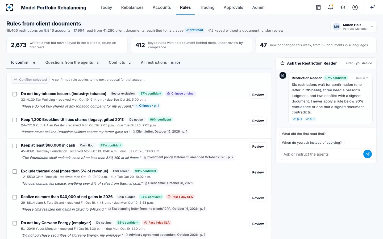The height and width of the screenshot is (239, 383).
Task: Click the Model Portfolio Rebalancing logo icon
Action: [9, 7]
